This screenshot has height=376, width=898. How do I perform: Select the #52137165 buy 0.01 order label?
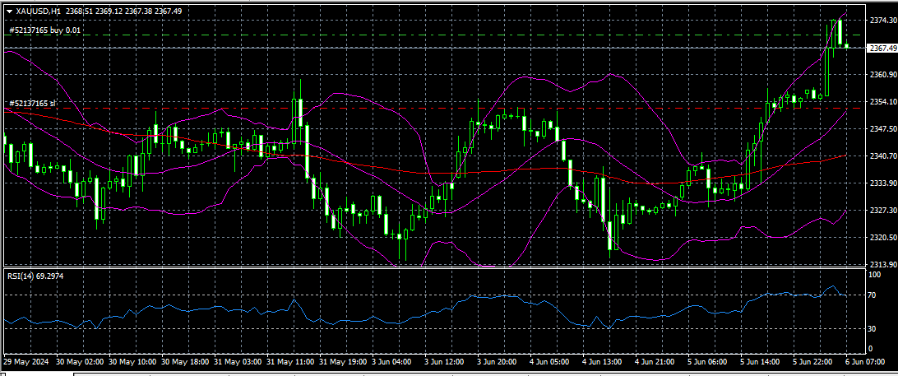(x=45, y=30)
